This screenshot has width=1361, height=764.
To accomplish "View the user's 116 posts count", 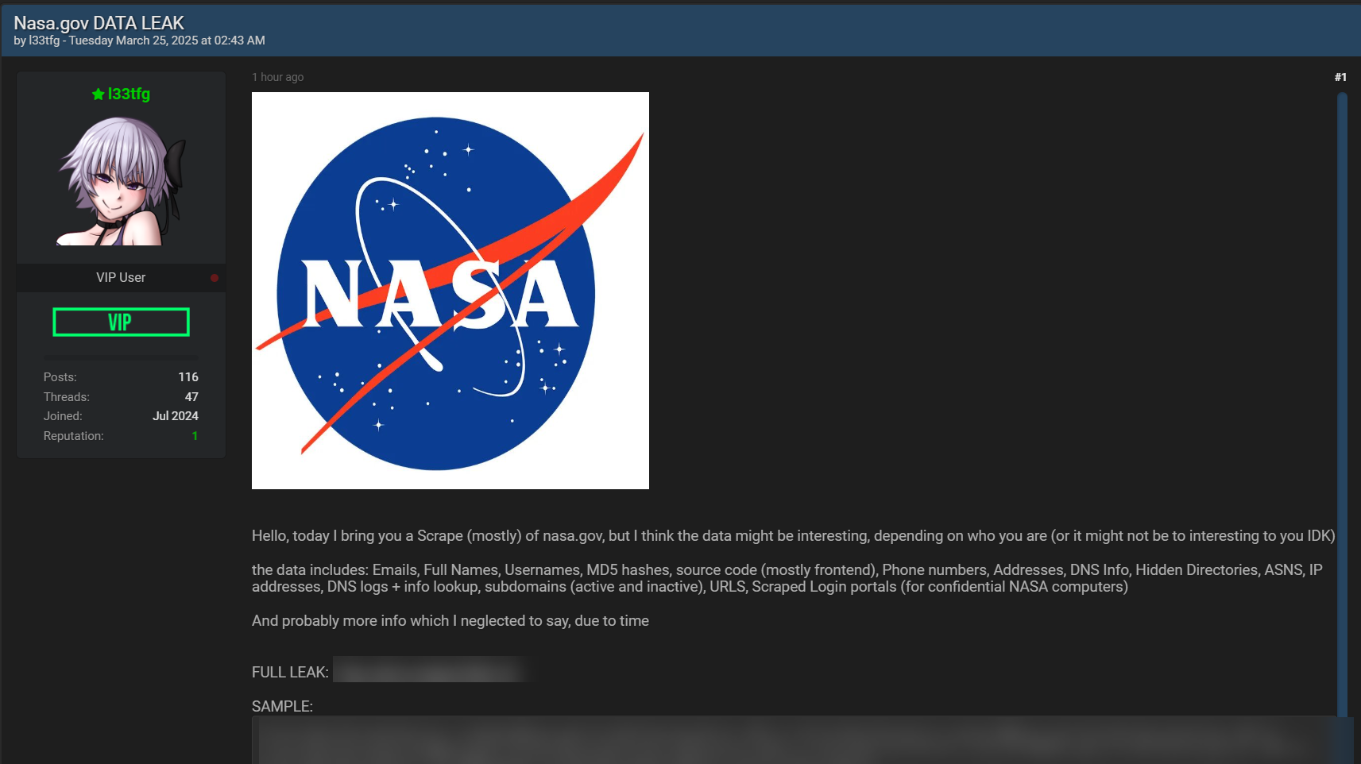I will point(188,377).
